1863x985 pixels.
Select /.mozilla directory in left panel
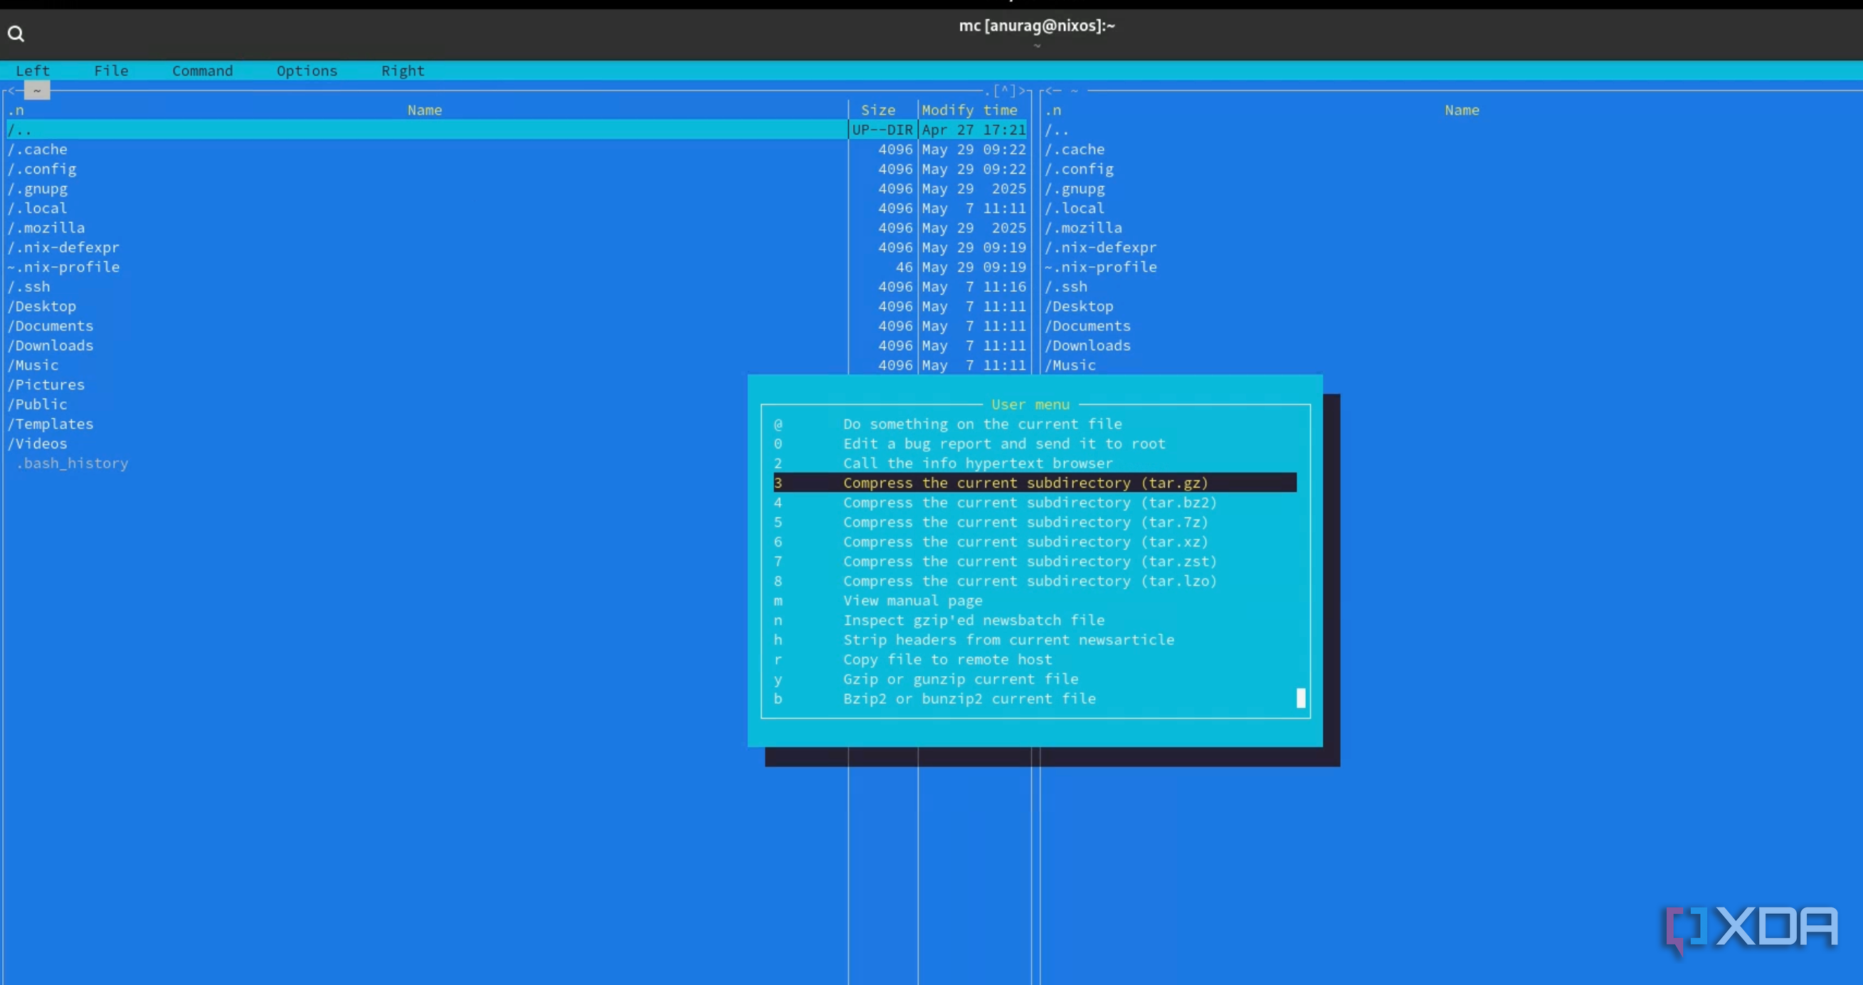point(426,228)
